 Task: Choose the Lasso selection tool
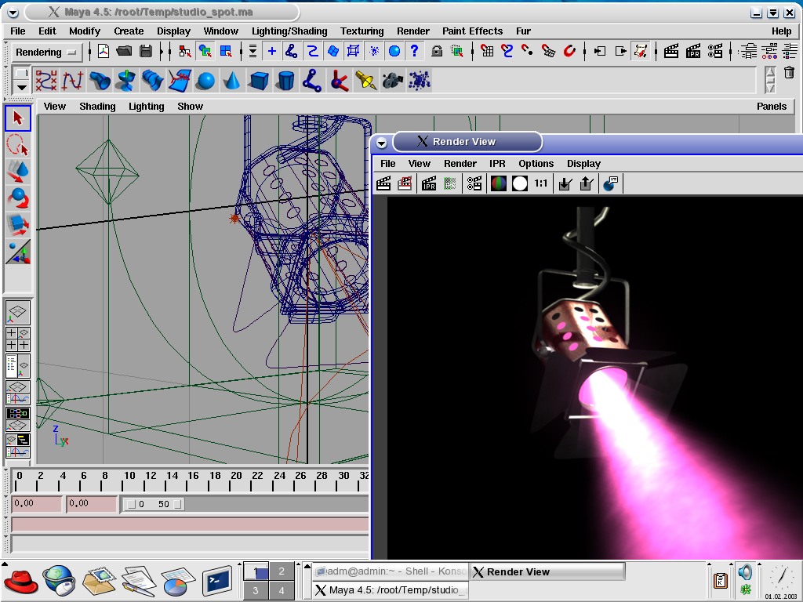click(x=18, y=145)
